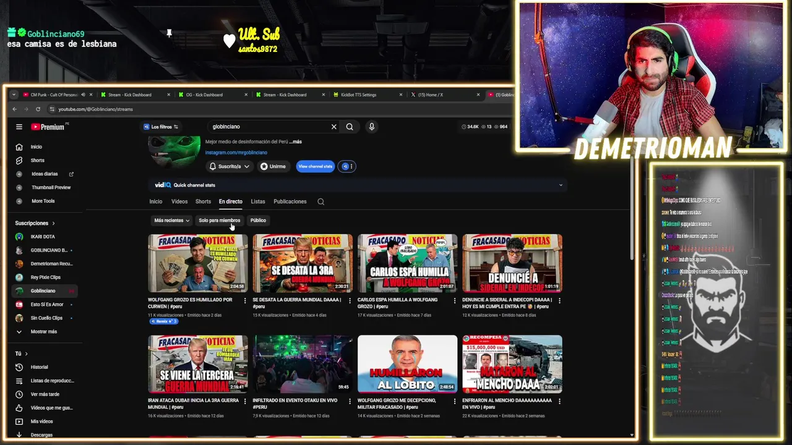Open Shorts from the left sidebar
This screenshot has width=792, height=445.
pos(37,161)
